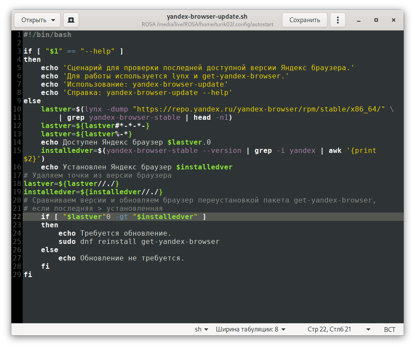Image resolution: width=415 pixels, height=348 pixels.
Task: Click "$installedver" on highlighted line 22
Action: 165,217
